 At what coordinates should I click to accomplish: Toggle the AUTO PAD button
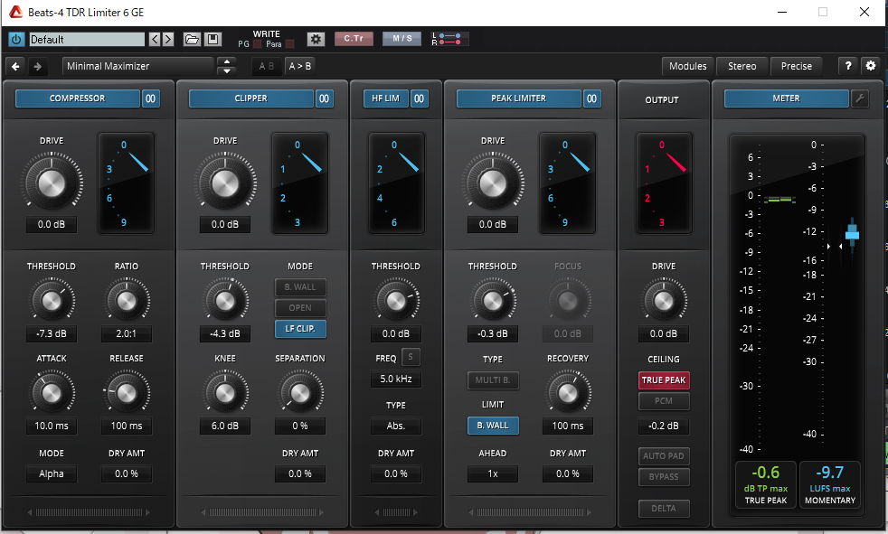point(664,456)
